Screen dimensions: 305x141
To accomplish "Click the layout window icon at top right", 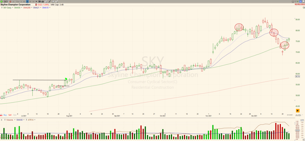I will (303, 2).
